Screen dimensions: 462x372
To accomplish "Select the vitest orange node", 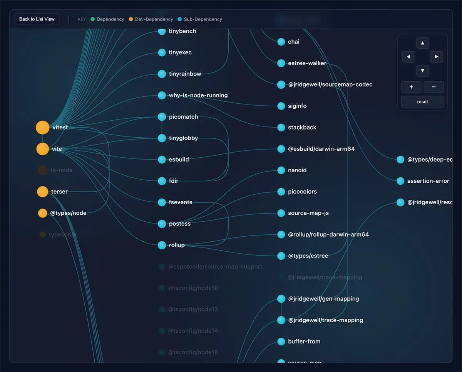I will (43, 128).
